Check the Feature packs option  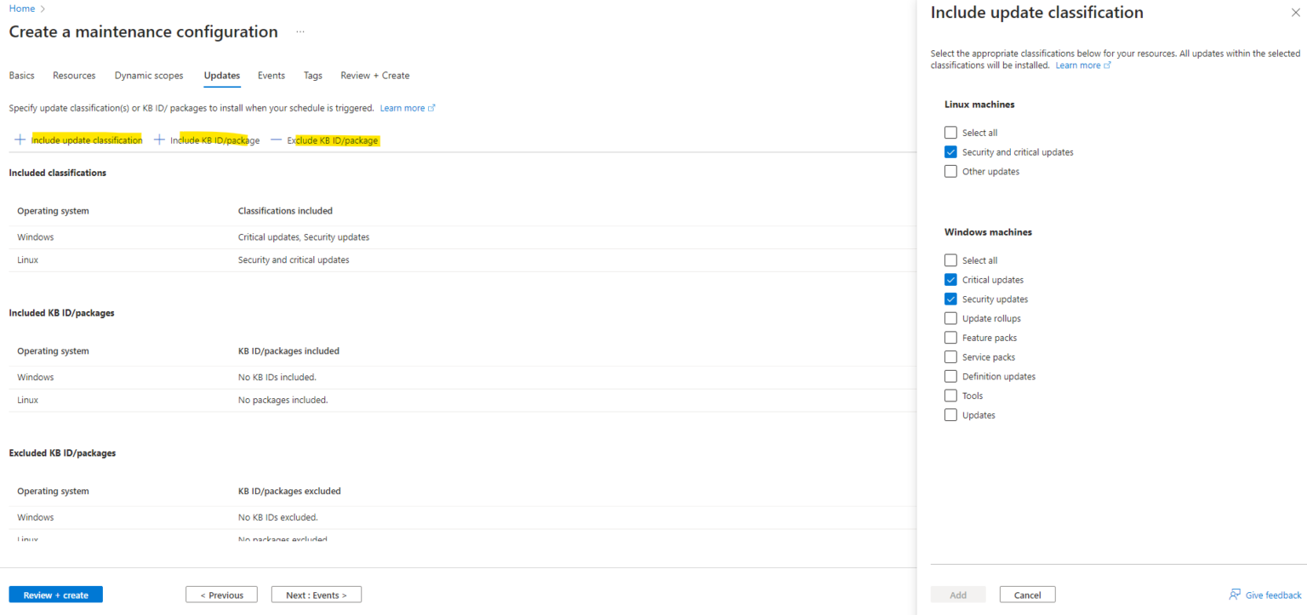[950, 337]
